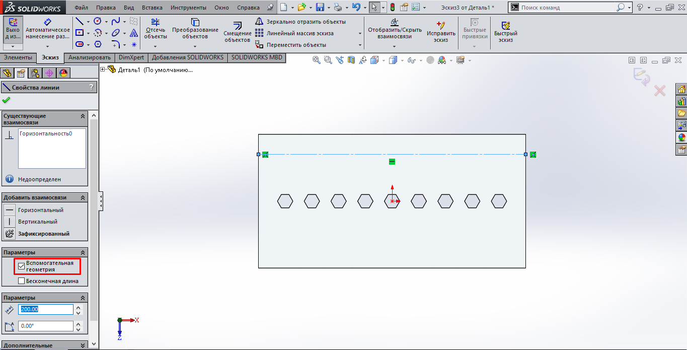The height and width of the screenshot is (350, 687).
Task: Select the Corner Rectangle tool
Action: tap(79, 33)
